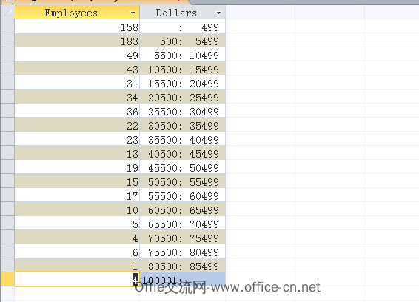Viewport: 419px width, 302px height.
Task: Click the Dollars column header
Action: (x=183, y=13)
